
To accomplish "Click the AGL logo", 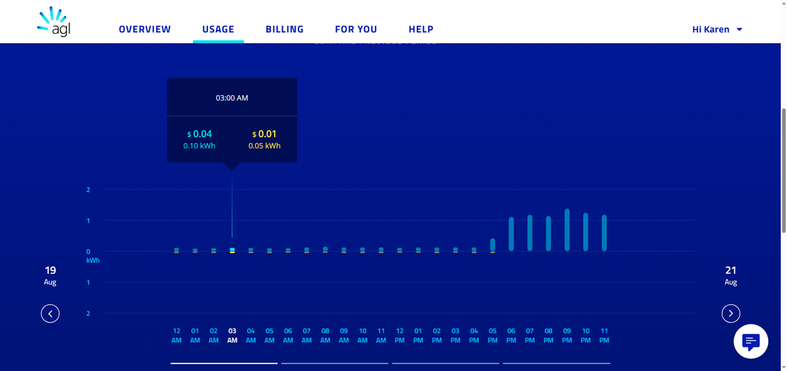I will pyautogui.click(x=54, y=22).
